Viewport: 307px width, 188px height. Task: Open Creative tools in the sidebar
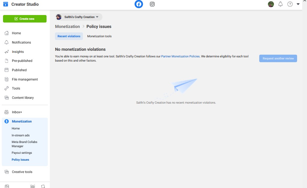22,172
